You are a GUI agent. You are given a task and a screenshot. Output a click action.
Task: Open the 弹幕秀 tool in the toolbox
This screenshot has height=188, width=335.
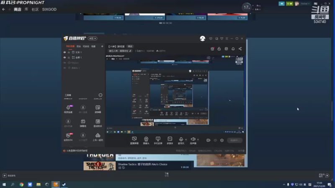coord(83,123)
